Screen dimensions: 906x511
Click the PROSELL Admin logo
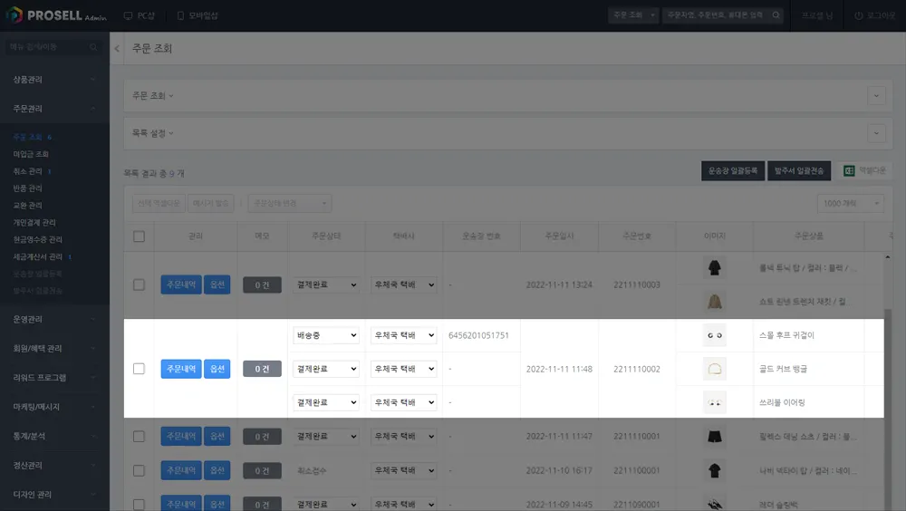tap(56, 15)
